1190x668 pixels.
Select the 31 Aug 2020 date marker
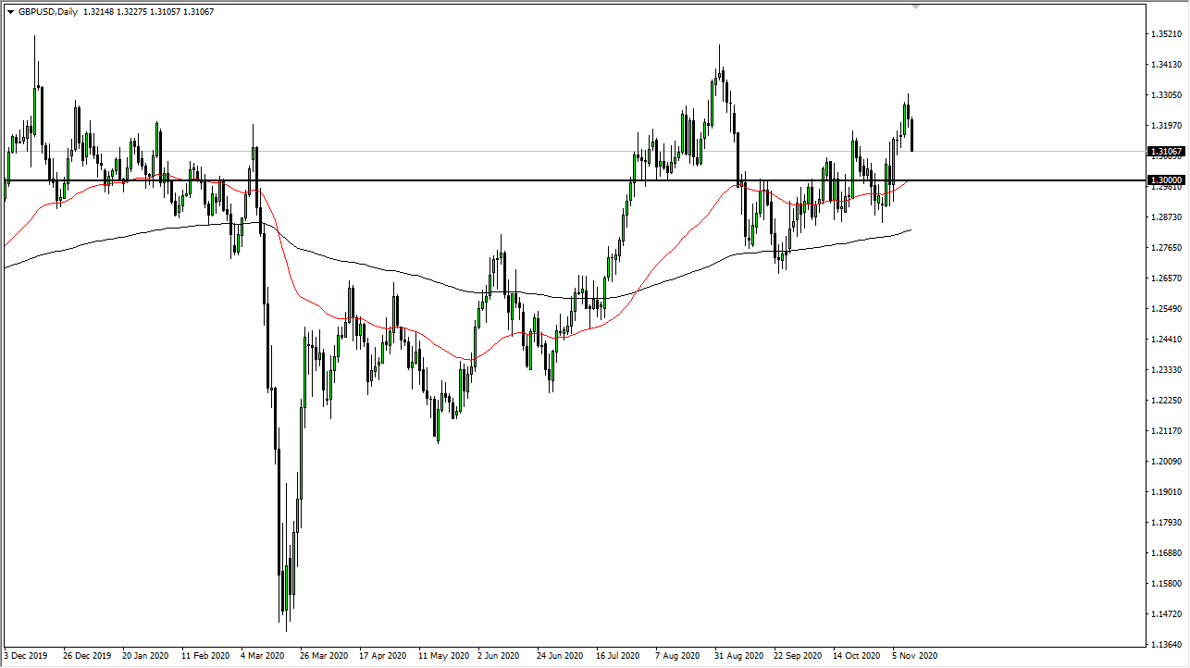point(737,655)
